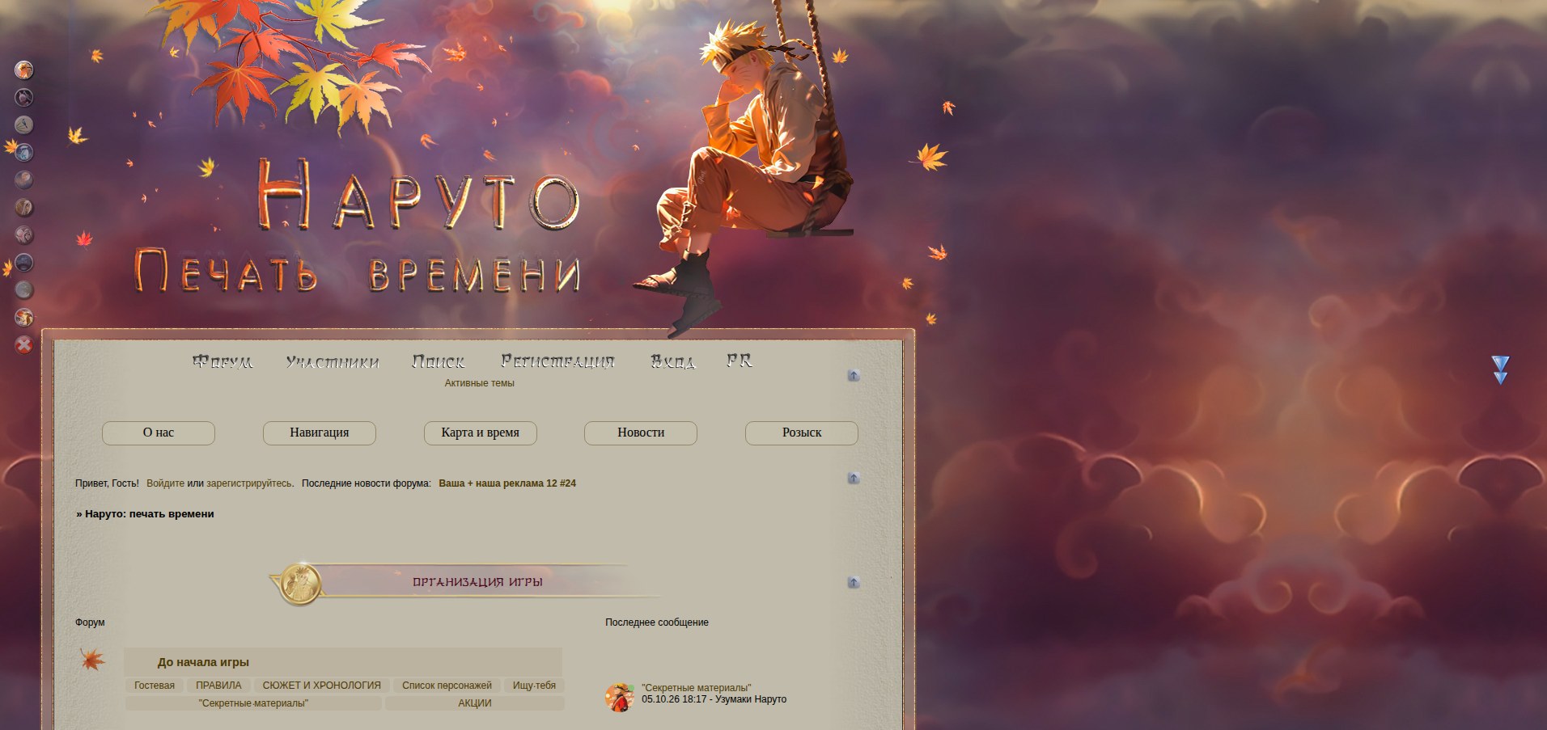This screenshot has height=730, width=1547.
Task: Open the Поиск menu item
Action: tap(439, 361)
